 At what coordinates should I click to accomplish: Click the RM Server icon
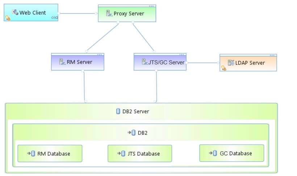point(62,62)
